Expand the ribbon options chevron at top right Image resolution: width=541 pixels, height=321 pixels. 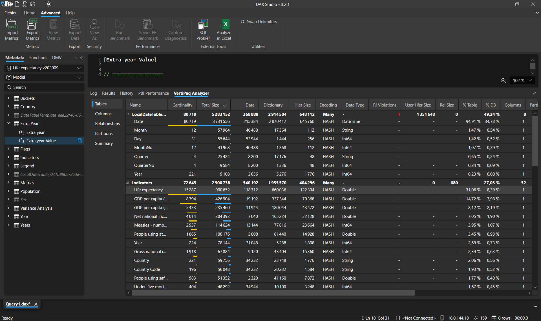click(537, 13)
